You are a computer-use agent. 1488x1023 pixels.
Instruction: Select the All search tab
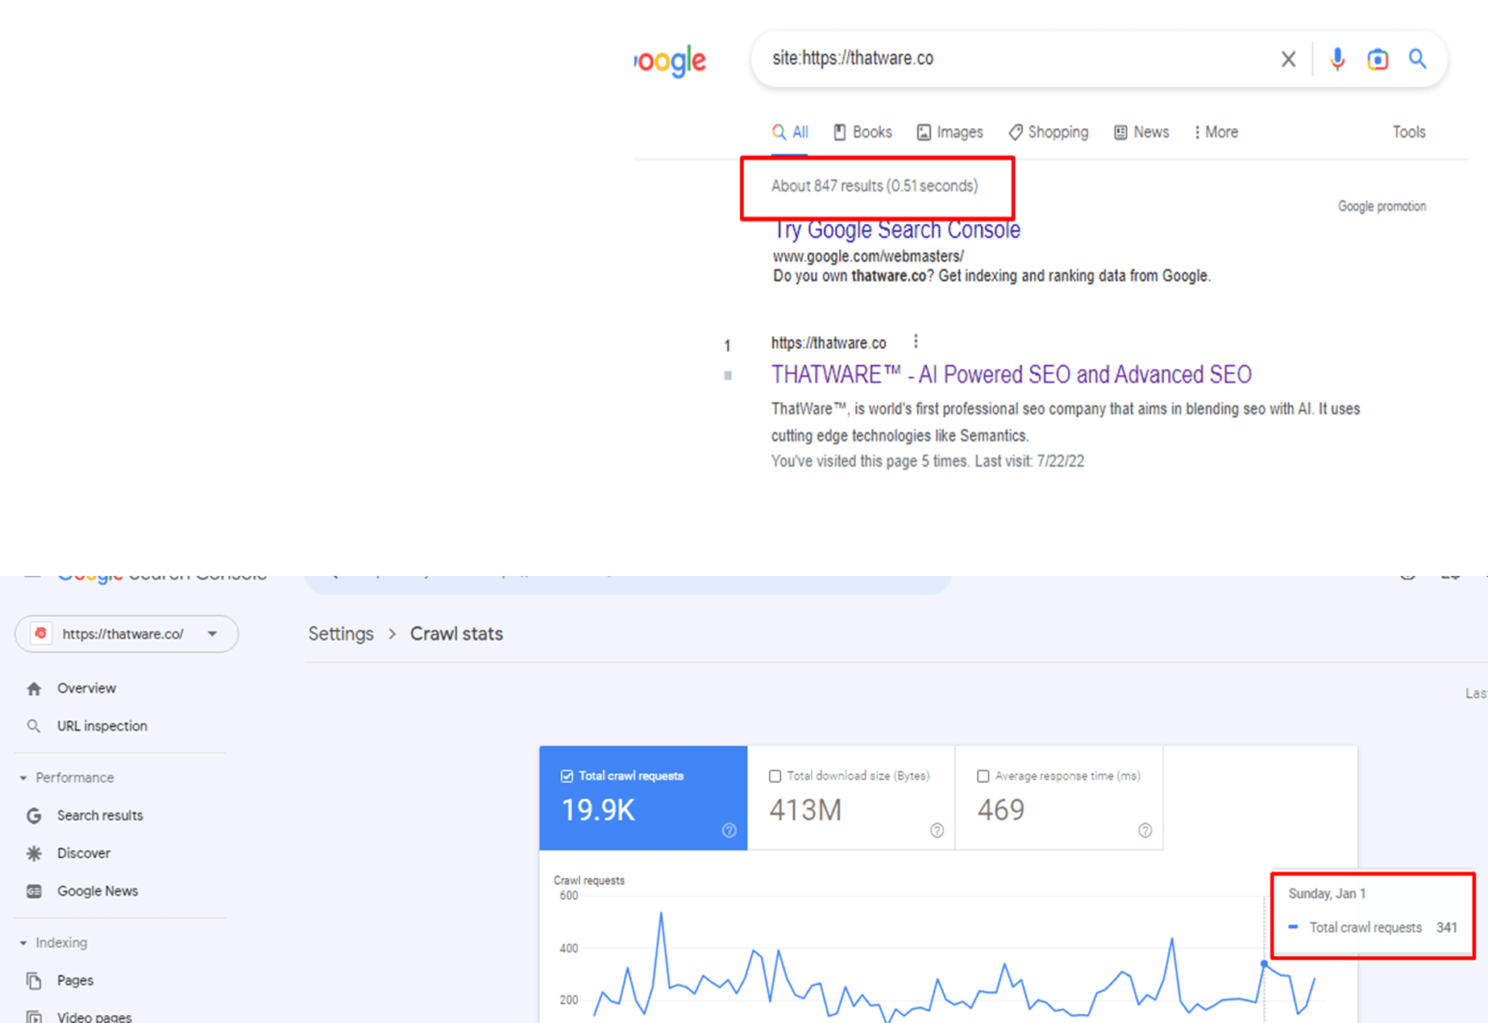(790, 132)
